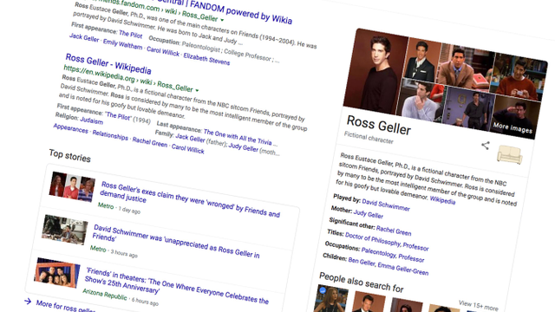Image resolution: width=555 pixels, height=312 pixels.
Task: Open second People also search for thumbnail
Action: (369, 302)
